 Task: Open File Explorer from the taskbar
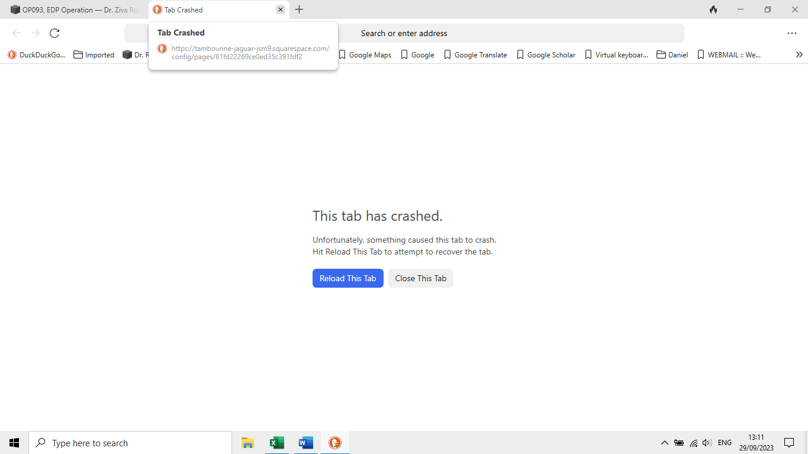pos(247,442)
